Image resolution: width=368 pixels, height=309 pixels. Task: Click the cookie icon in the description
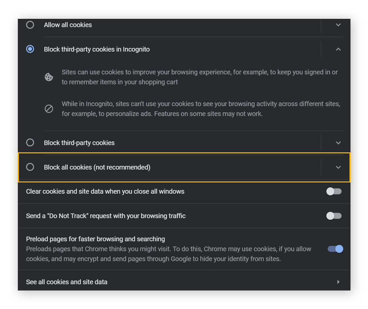tap(49, 77)
